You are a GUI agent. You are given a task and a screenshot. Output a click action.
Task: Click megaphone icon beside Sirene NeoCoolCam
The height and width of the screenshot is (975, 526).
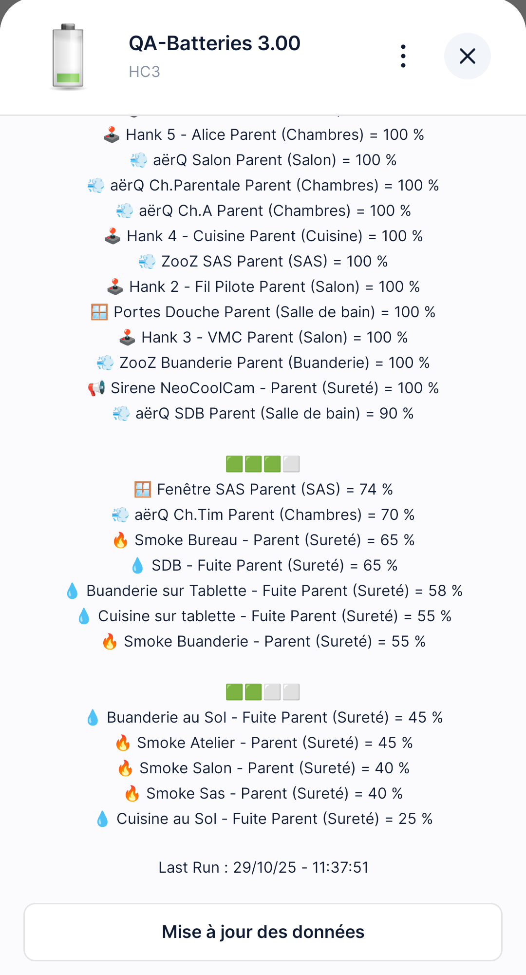pos(96,388)
